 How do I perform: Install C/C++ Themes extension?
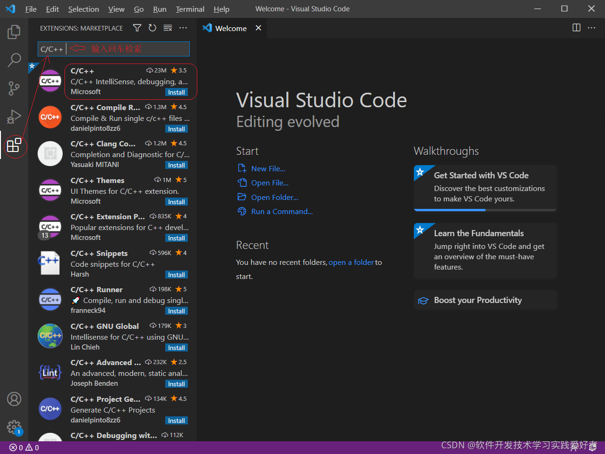(177, 202)
